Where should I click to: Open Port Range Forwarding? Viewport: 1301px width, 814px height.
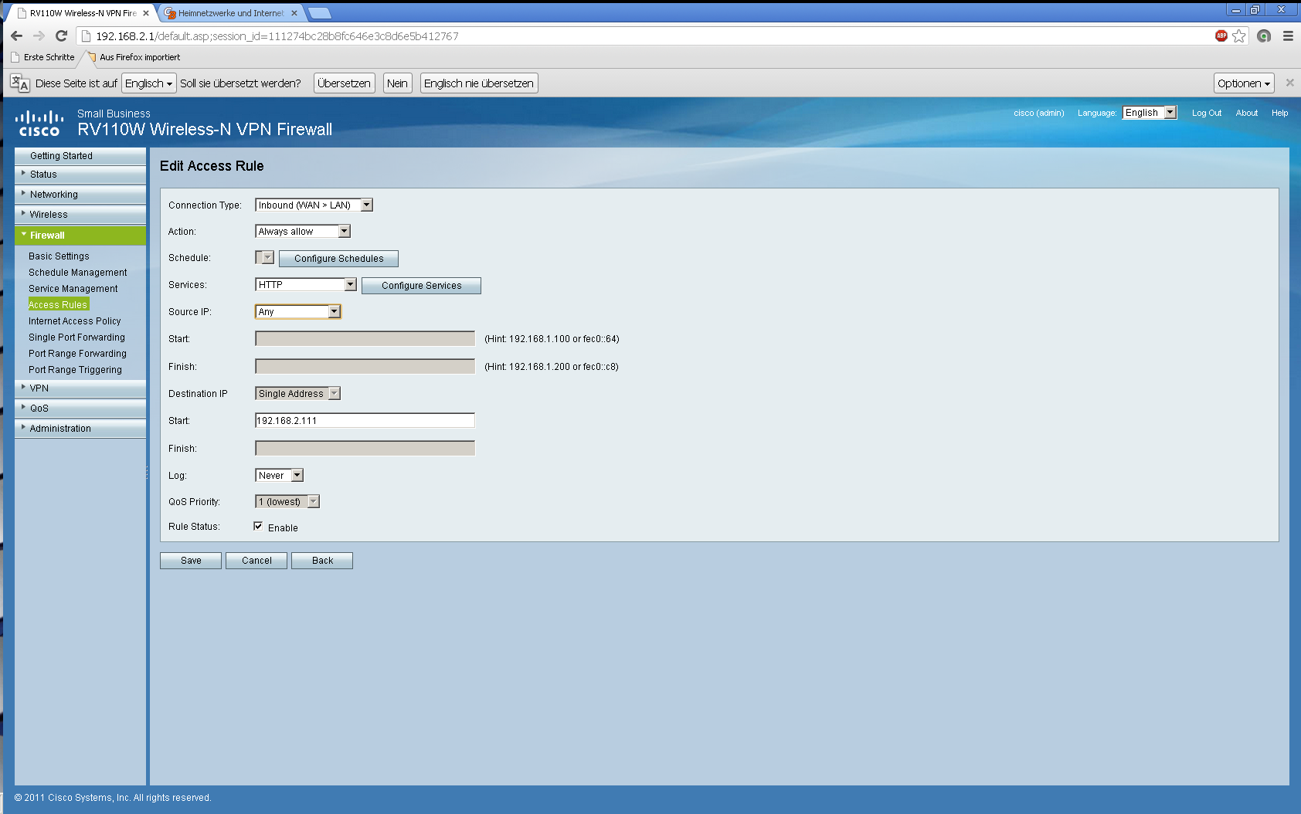(x=77, y=354)
